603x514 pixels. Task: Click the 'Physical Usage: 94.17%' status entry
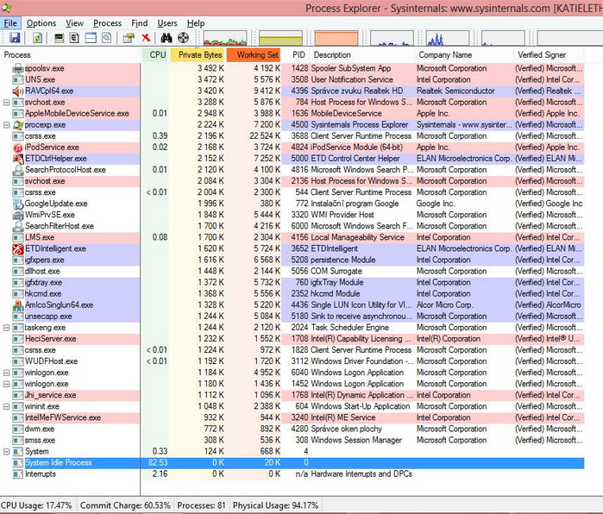(275, 505)
